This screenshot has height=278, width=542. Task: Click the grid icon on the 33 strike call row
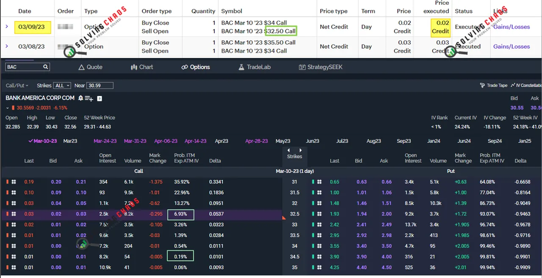click(14, 225)
